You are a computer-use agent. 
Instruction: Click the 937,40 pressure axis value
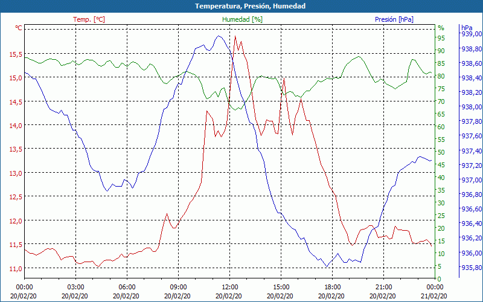click(472, 151)
